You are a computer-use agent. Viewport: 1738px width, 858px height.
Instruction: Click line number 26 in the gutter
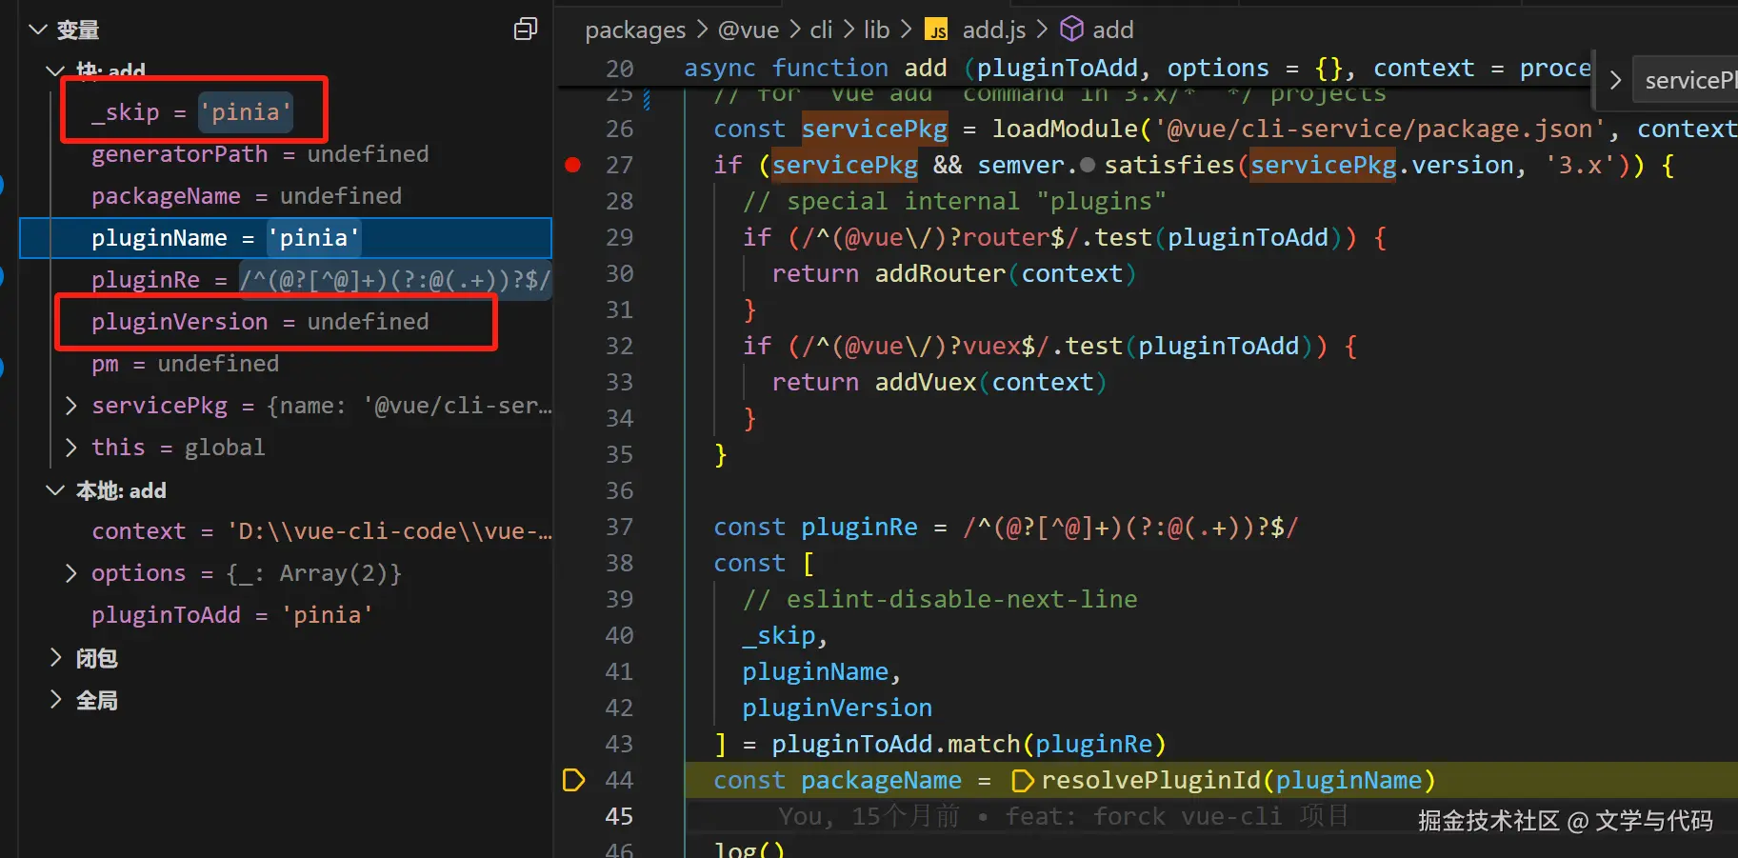[619, 130]
